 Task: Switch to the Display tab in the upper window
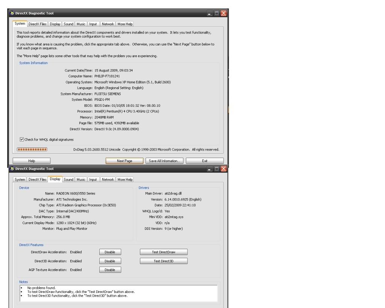[55, 24]
